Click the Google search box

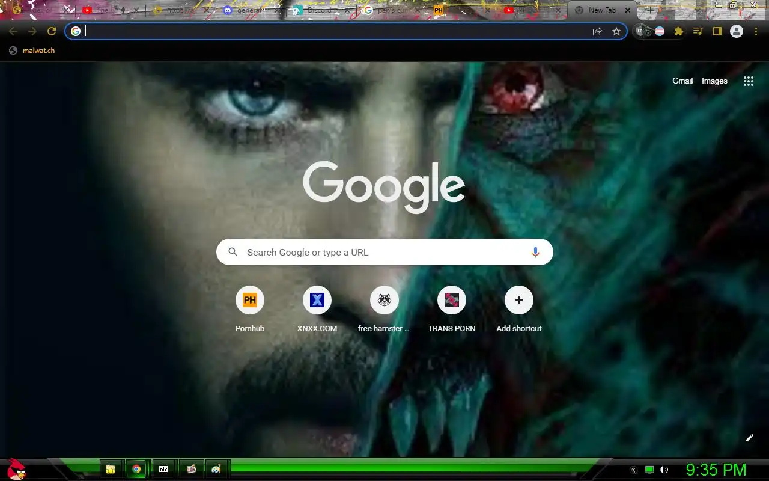pos(384,252)
